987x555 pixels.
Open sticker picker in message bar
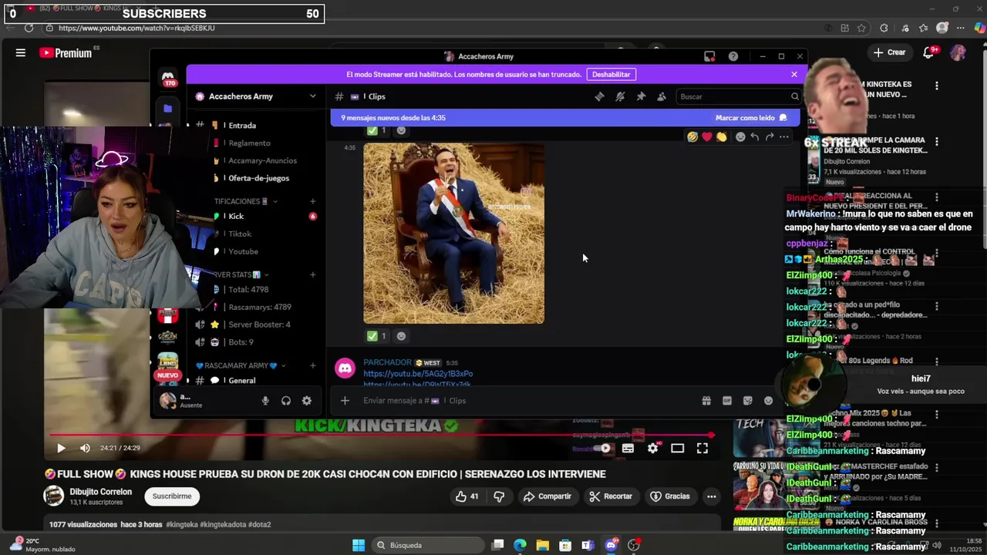pyautogui.click(x=748, y=401)
